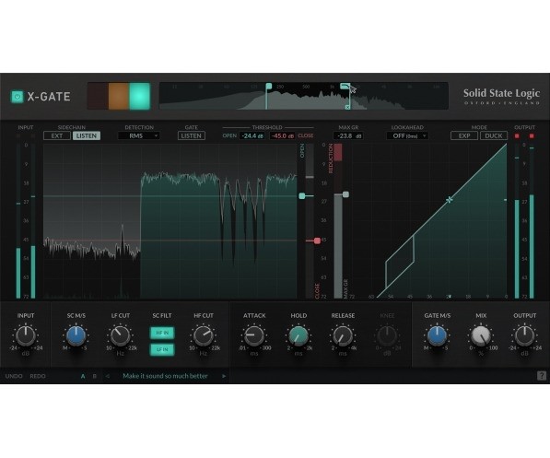Click the orange gate hold status indicator
This screenshot has height=458, width=550.
pos(119,96)
